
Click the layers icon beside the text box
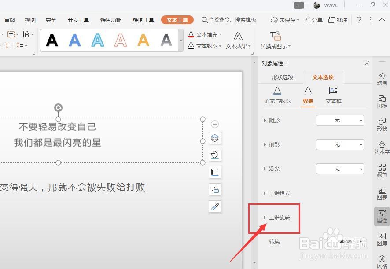(x=215, y=138)
